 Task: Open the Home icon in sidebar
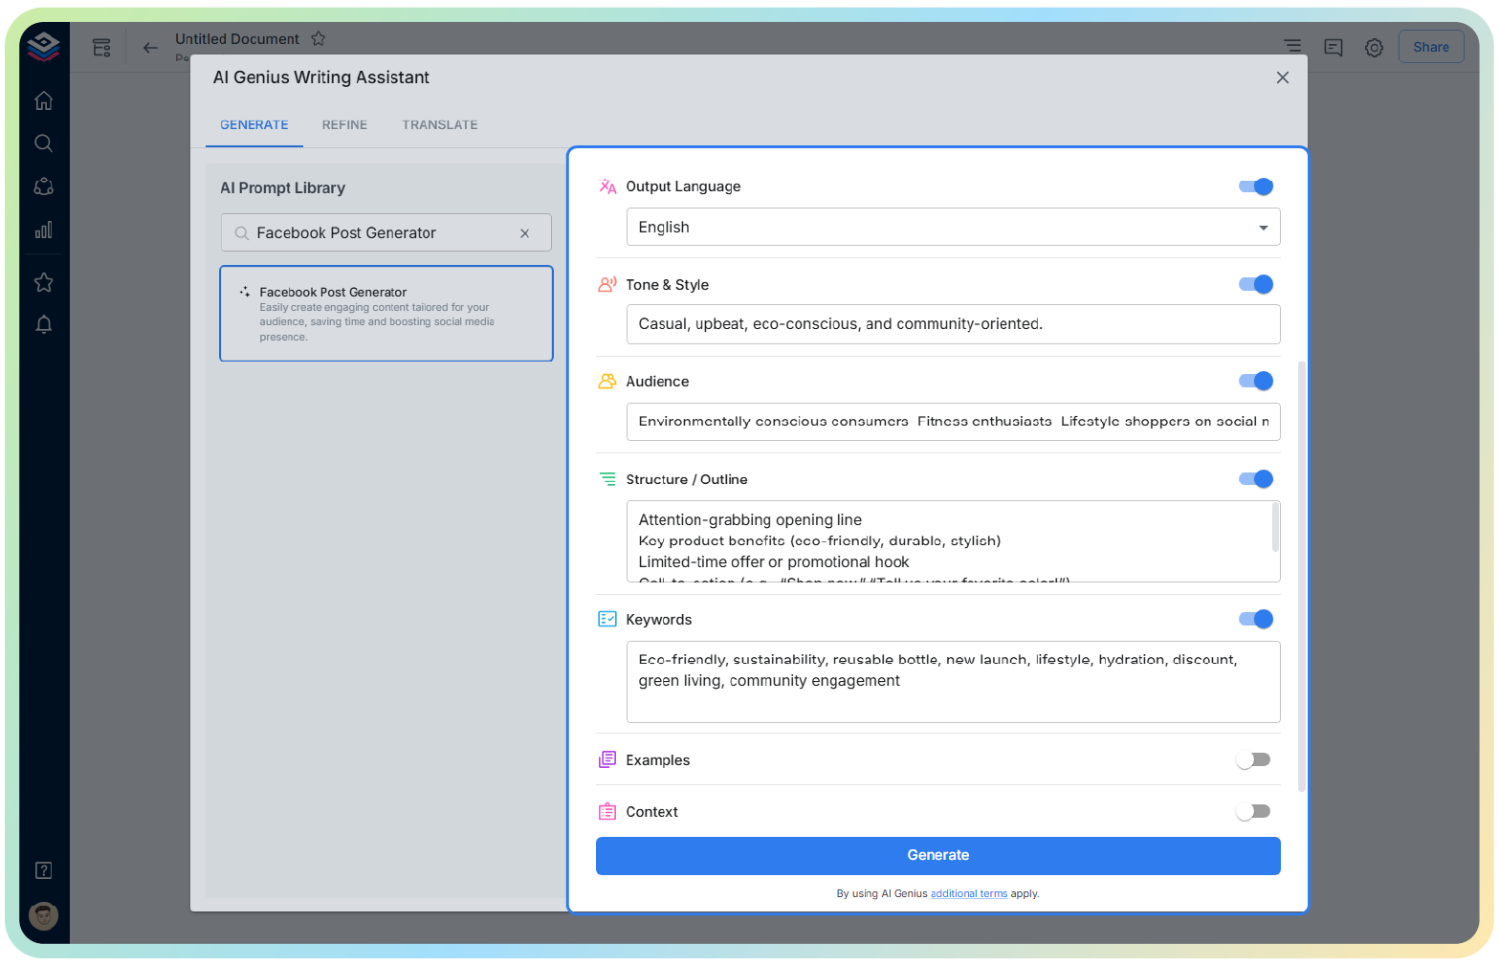click(43, 100)
